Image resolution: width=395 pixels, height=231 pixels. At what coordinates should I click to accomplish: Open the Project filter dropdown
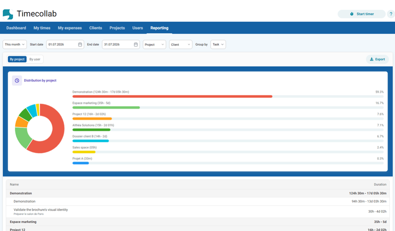pyautogui.click(x=154, y=45)
